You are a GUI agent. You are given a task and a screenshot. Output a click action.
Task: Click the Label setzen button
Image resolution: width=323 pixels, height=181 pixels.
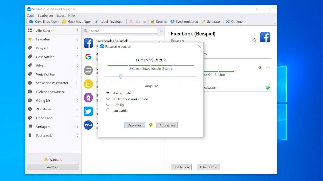click(208, 167)
